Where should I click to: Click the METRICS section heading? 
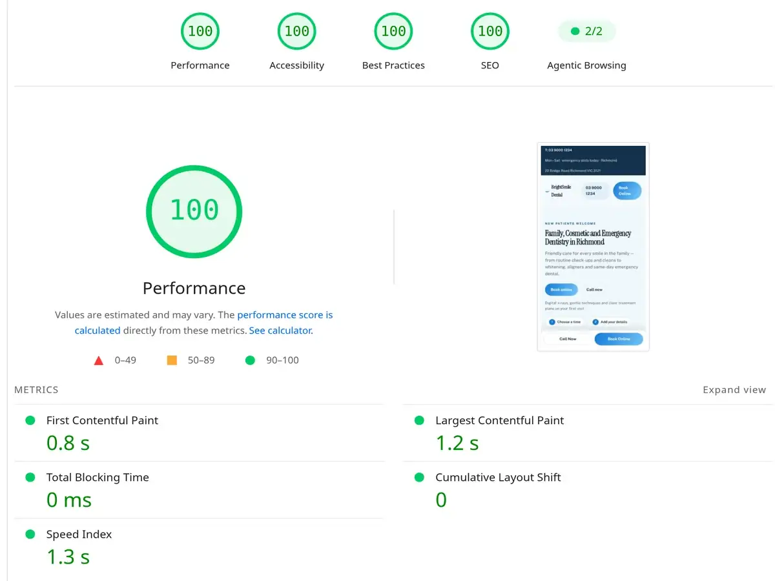point(36,390)
